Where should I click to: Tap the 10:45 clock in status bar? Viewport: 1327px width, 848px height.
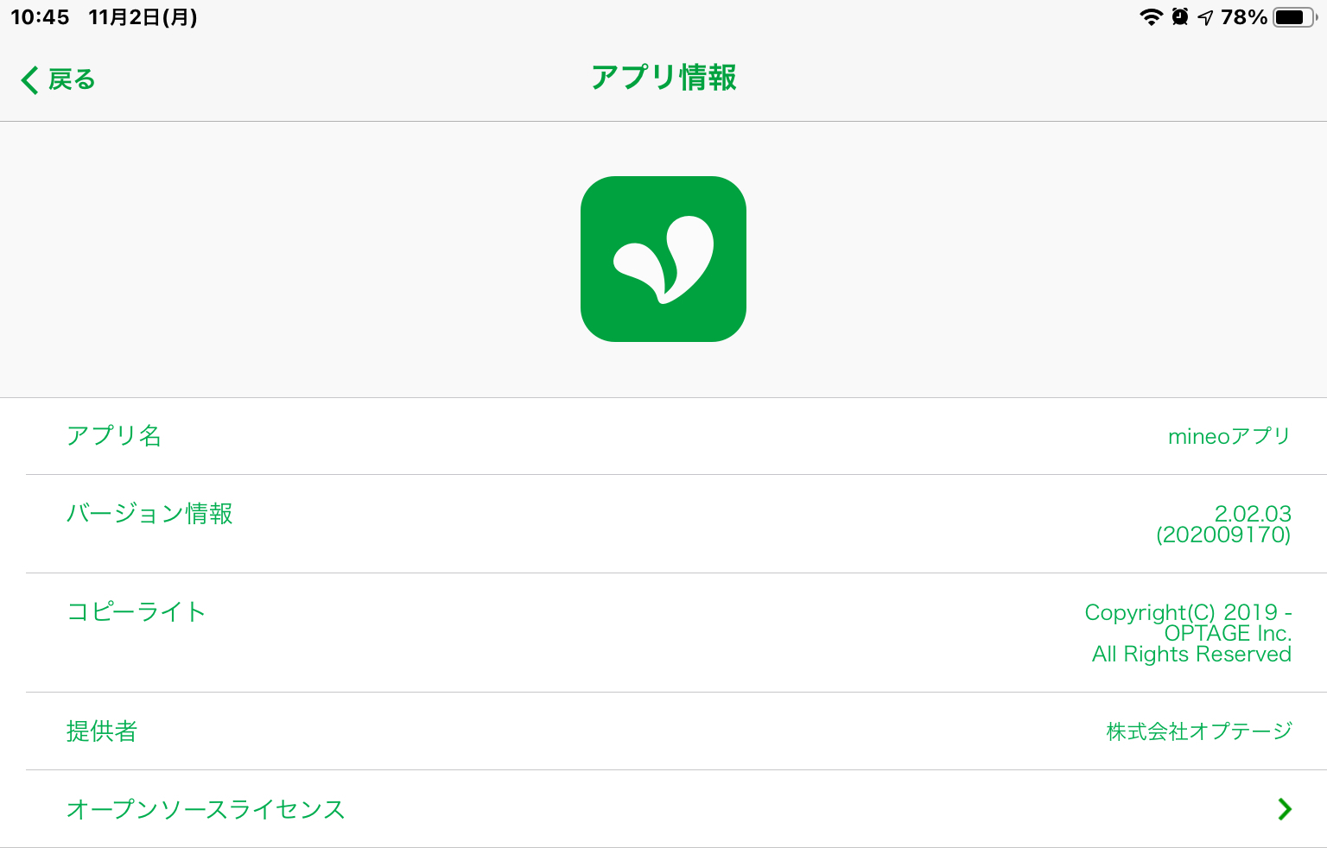point(40,17)
